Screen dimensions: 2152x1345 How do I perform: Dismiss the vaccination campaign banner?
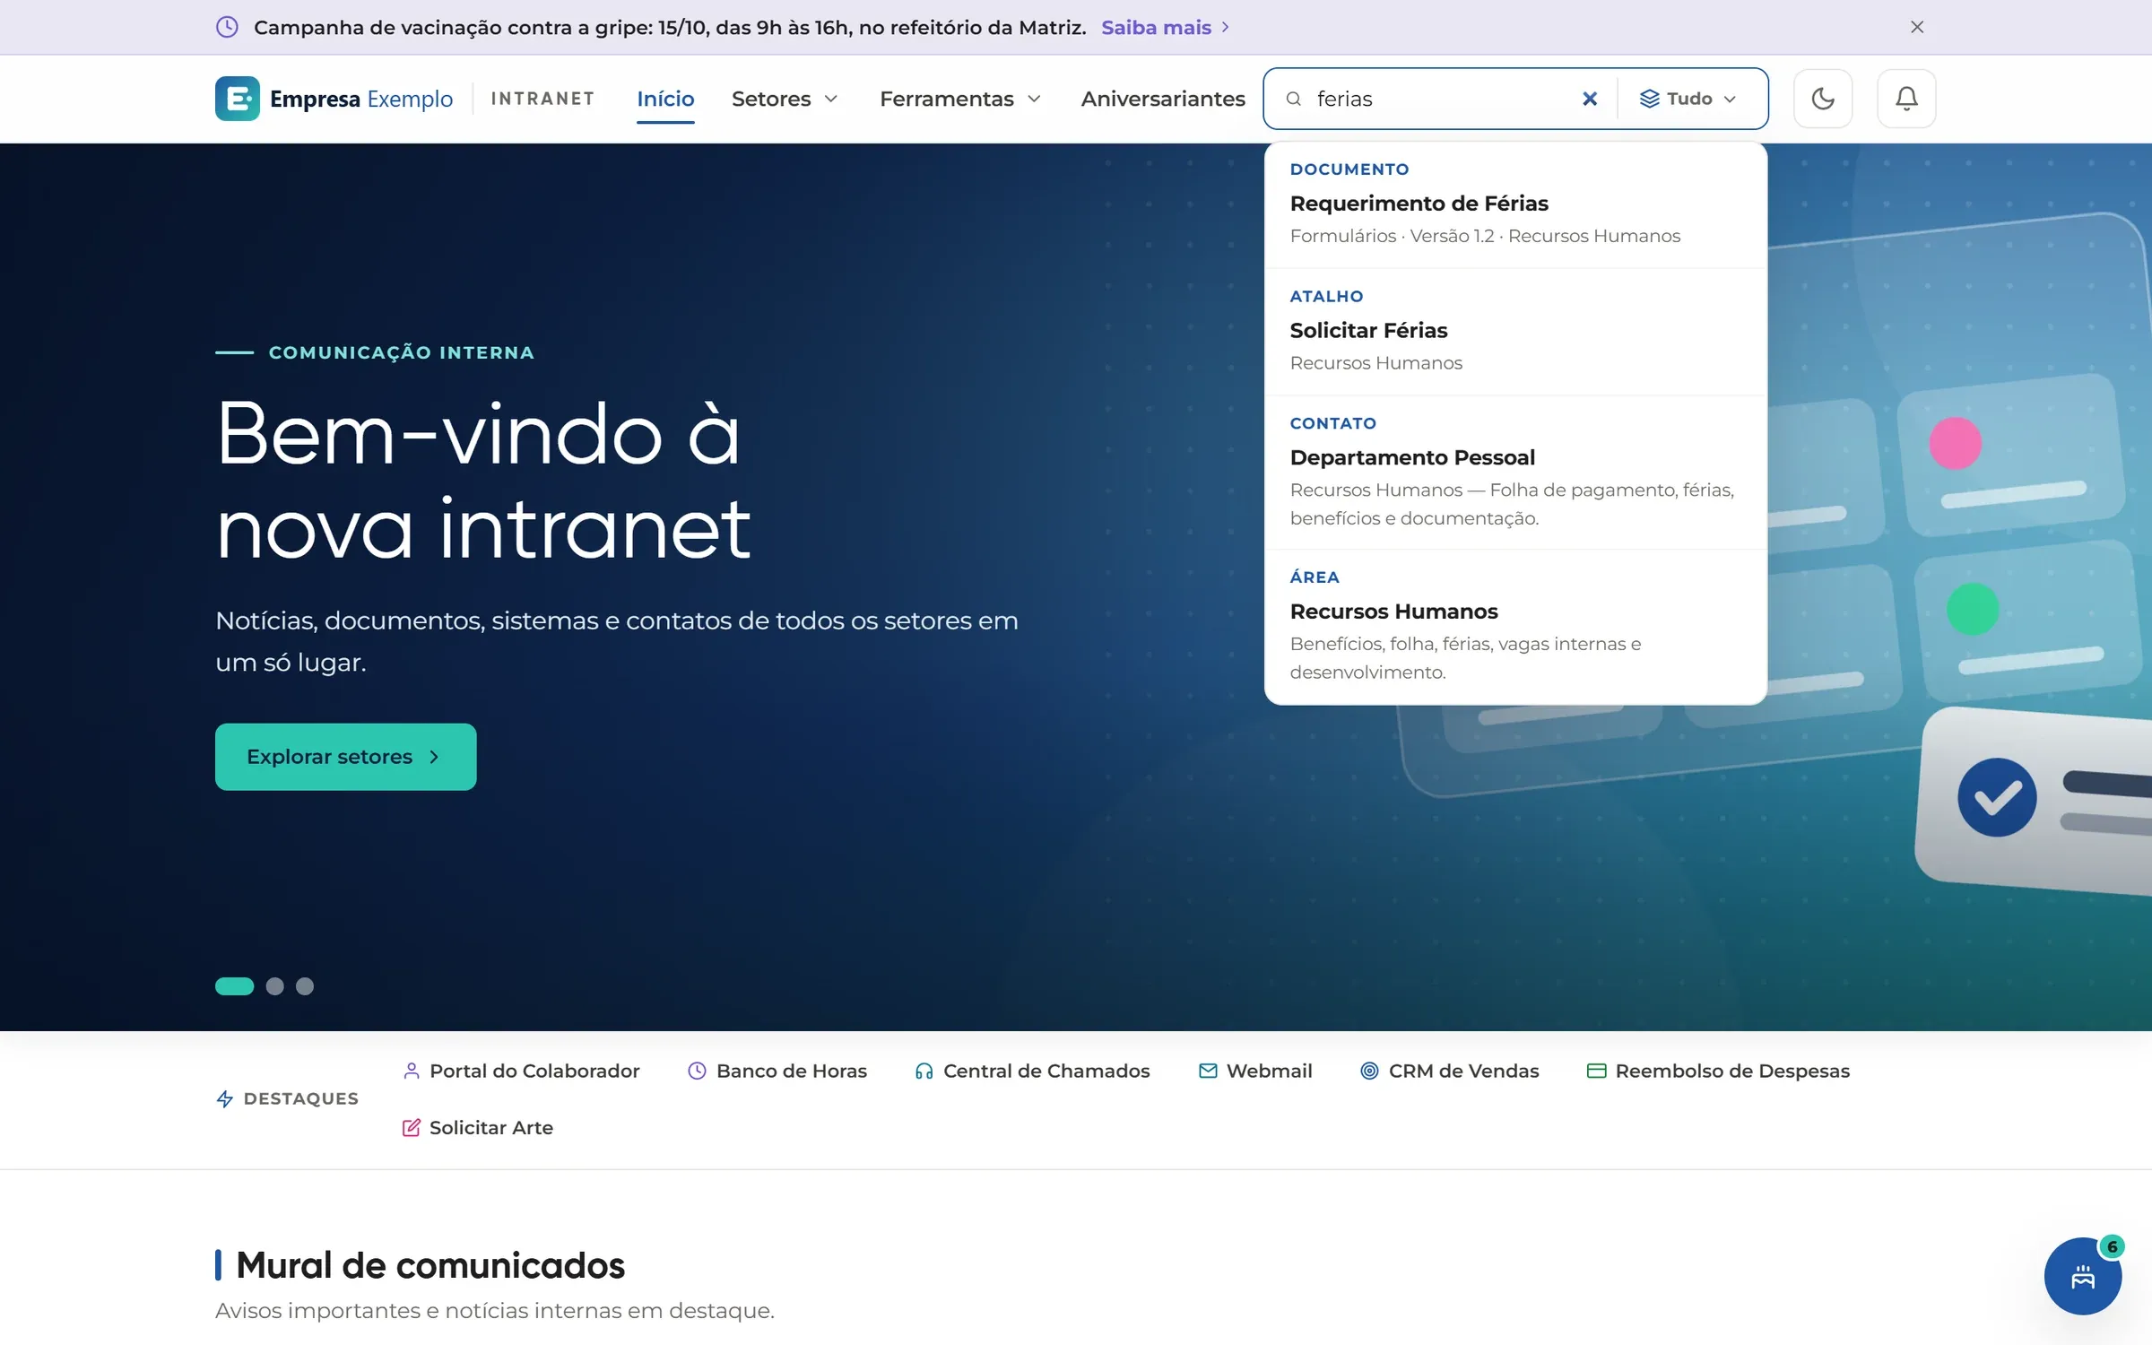pyautogui.click(x=1917, y=27)
